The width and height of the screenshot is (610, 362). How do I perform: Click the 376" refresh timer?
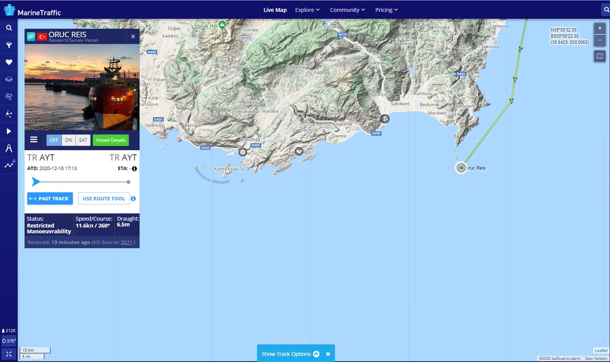pyautogui.click(x=9, y=341)
